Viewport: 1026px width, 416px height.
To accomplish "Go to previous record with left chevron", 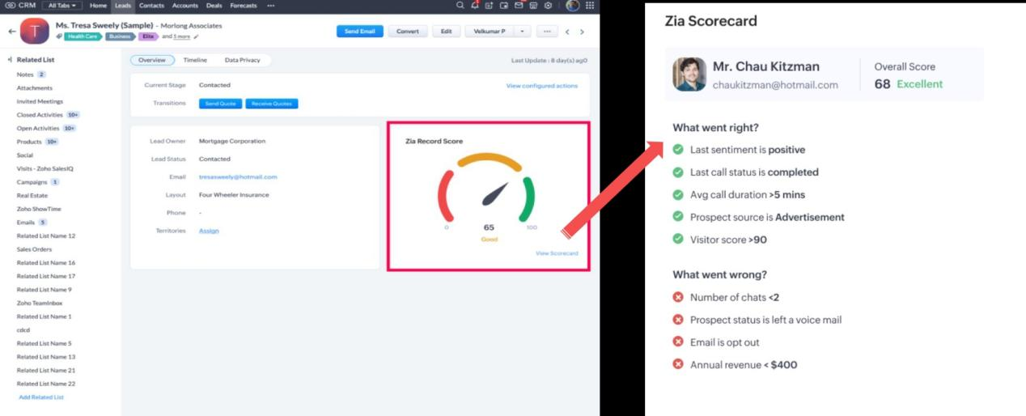I will point(567,32).
